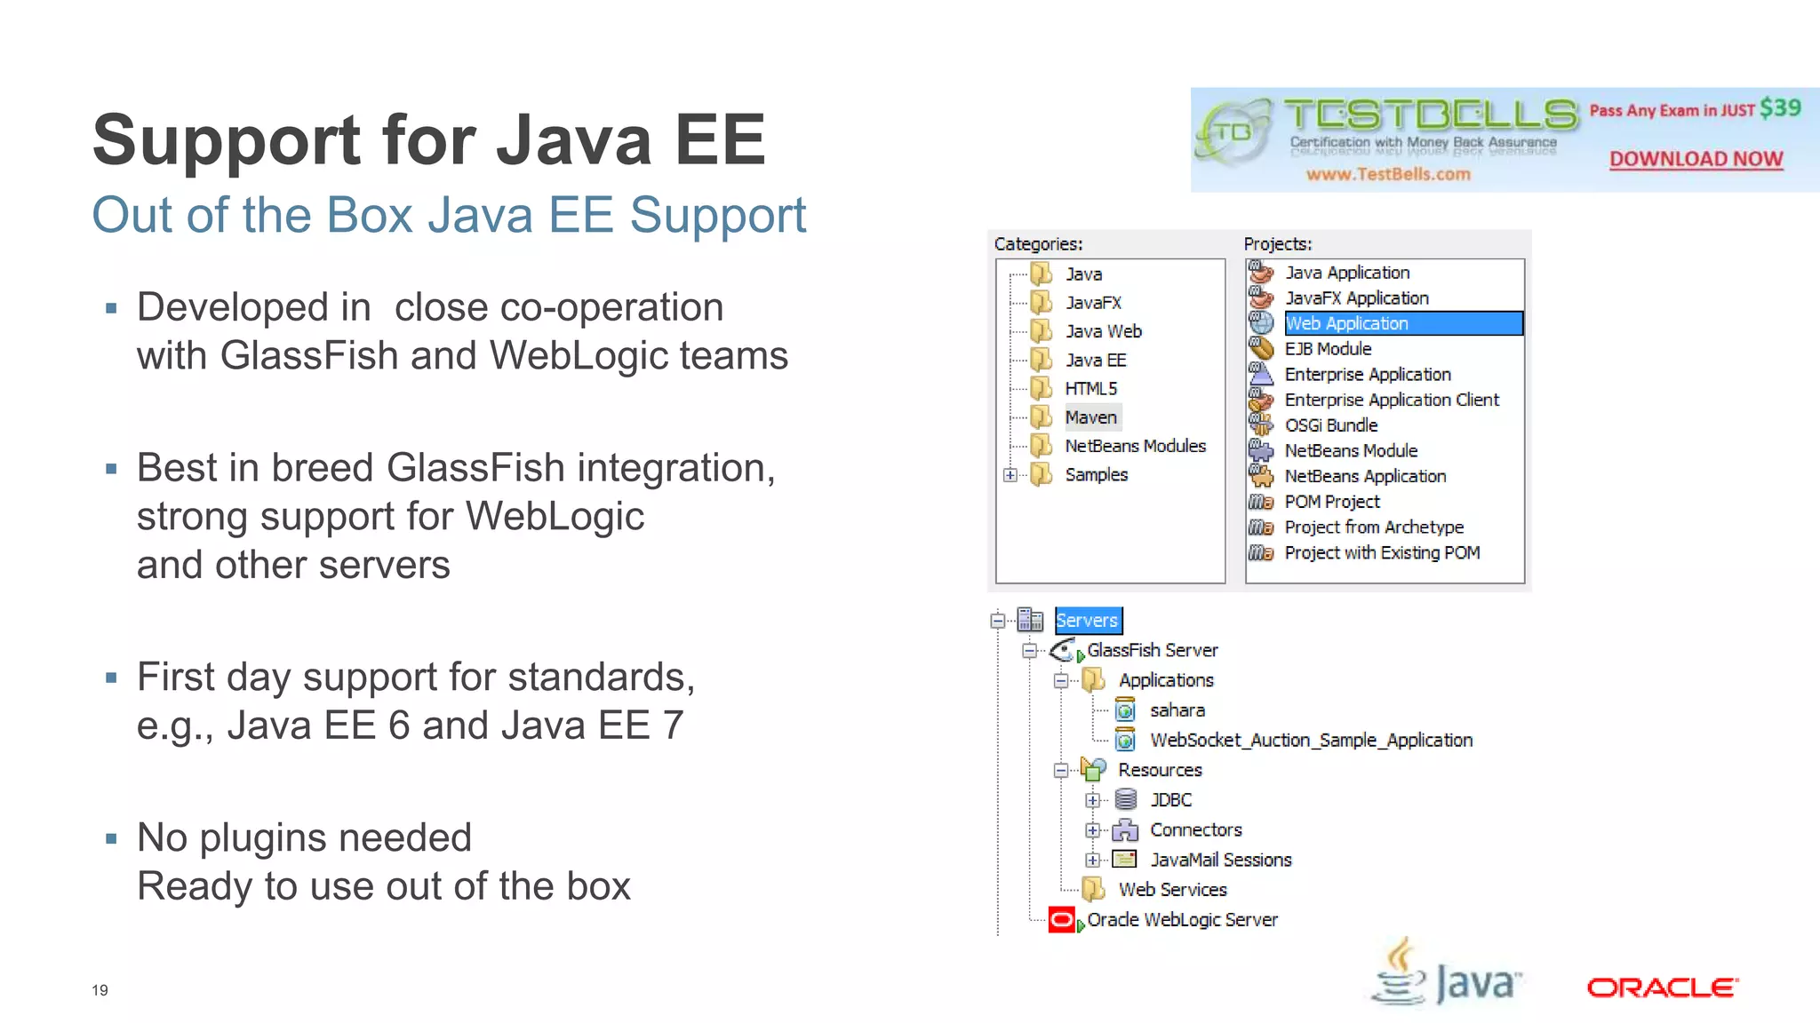Click the NetBeans Module puzzle icon
This screenshot has width=1820, height=1023.
1261,450
